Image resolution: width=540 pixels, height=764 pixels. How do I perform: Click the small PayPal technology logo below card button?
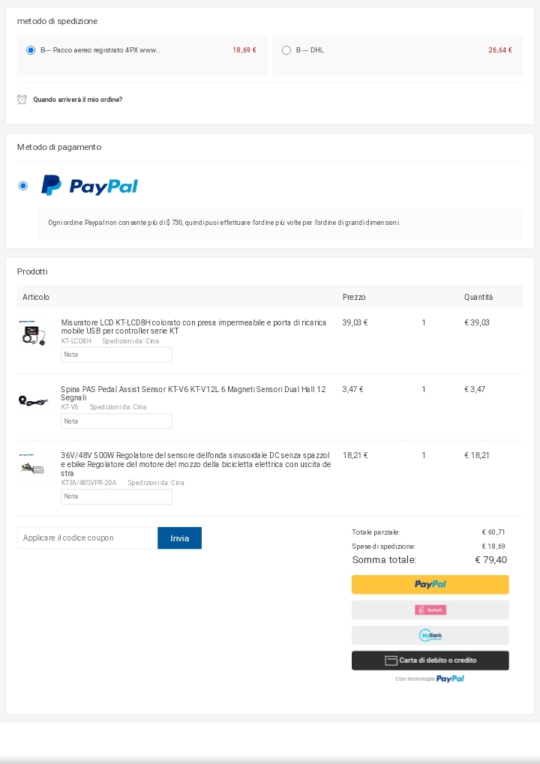click(x=450, y=679)
